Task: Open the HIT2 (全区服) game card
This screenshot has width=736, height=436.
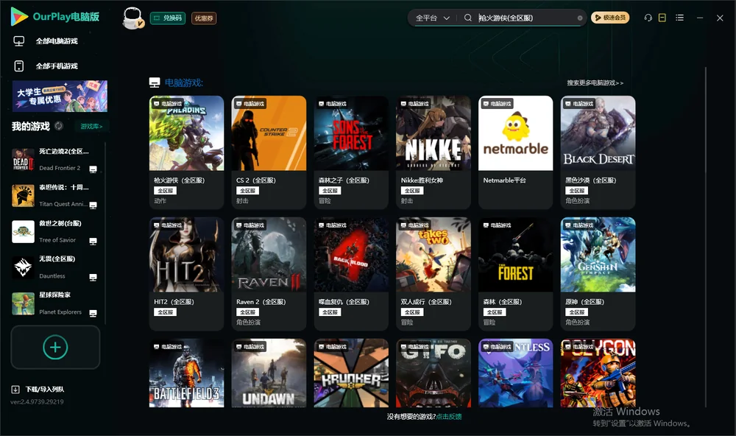Action: point(186,274)
